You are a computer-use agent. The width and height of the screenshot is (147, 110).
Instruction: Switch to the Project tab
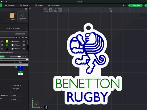39,5
